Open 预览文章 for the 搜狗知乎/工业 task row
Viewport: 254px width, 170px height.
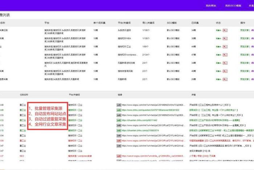[245, 47]
